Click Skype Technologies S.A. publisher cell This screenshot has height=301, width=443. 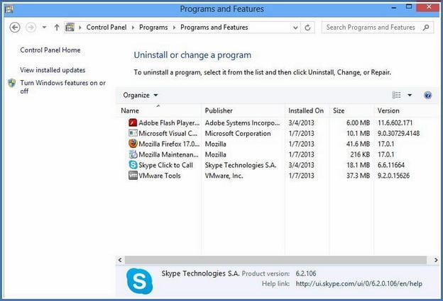tap(241, 165)
